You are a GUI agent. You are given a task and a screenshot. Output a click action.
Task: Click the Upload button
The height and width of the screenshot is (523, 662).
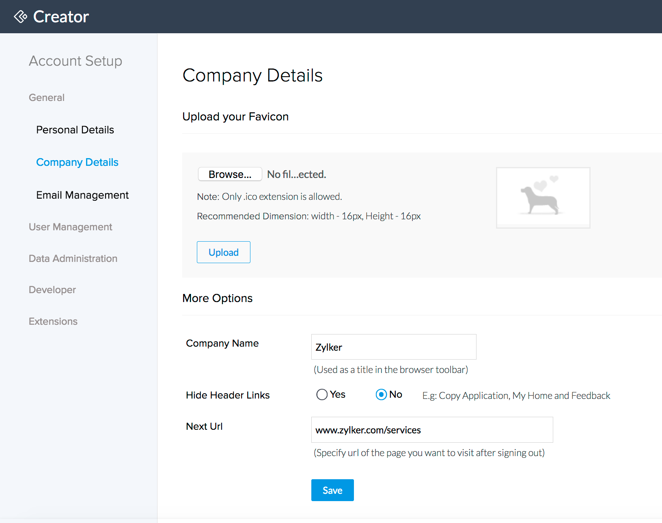pyautogui.click(x=224, y=252)
